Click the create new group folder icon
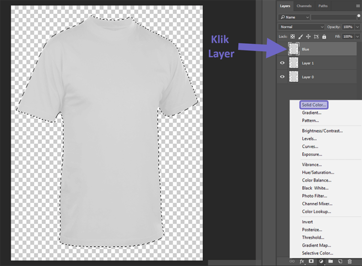The height and width of the screenshot is (266, 362). [330, 261]
